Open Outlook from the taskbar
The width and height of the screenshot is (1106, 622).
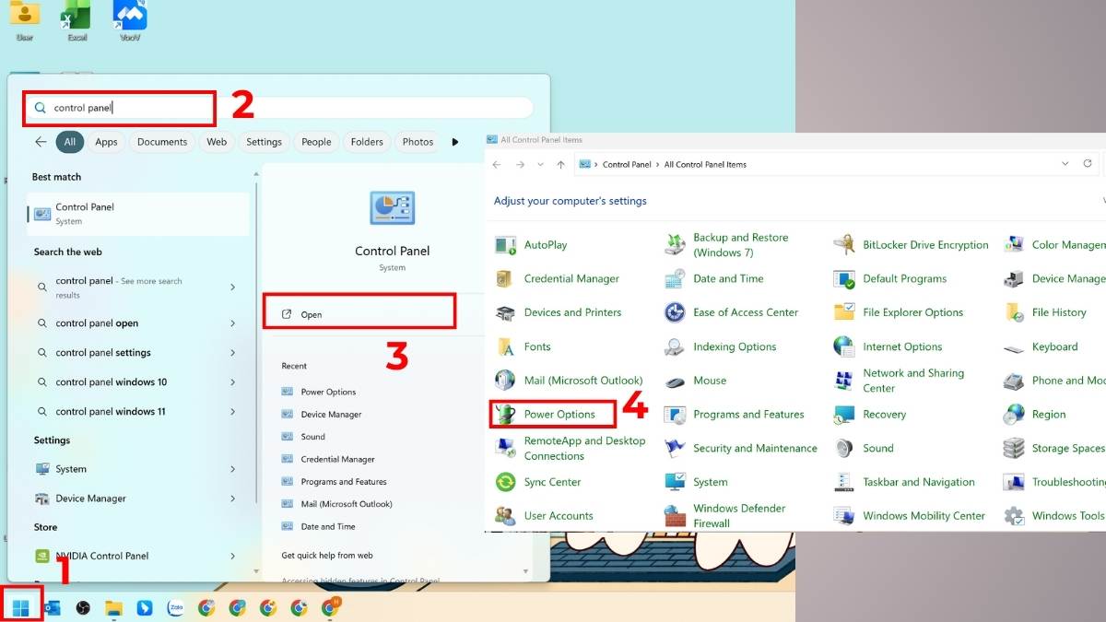click(x=53, y=607)
